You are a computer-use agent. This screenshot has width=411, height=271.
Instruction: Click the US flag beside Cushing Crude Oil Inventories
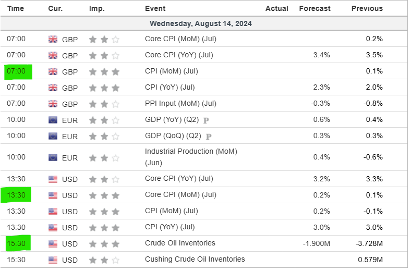coord(53,260)
